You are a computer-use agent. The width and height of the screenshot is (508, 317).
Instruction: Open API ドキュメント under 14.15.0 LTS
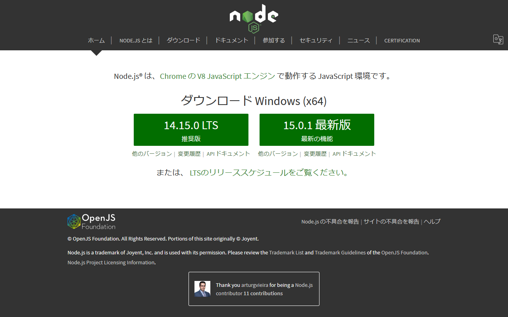click(x=229, y=154)
